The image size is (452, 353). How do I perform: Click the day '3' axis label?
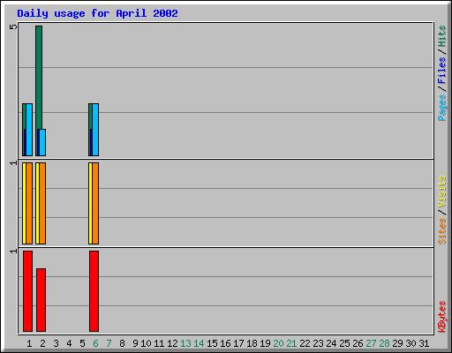[56, 343]
